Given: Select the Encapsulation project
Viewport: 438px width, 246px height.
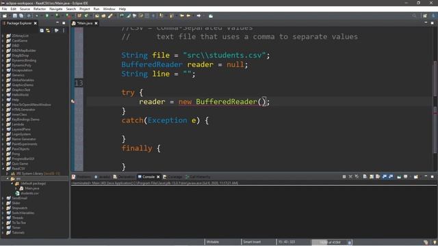Looking at the screenshot, I should [x=22, y=70].
